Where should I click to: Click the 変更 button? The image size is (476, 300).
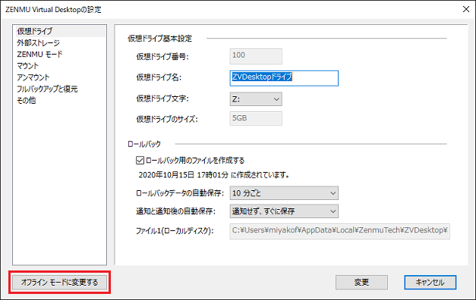click(361, 283)
